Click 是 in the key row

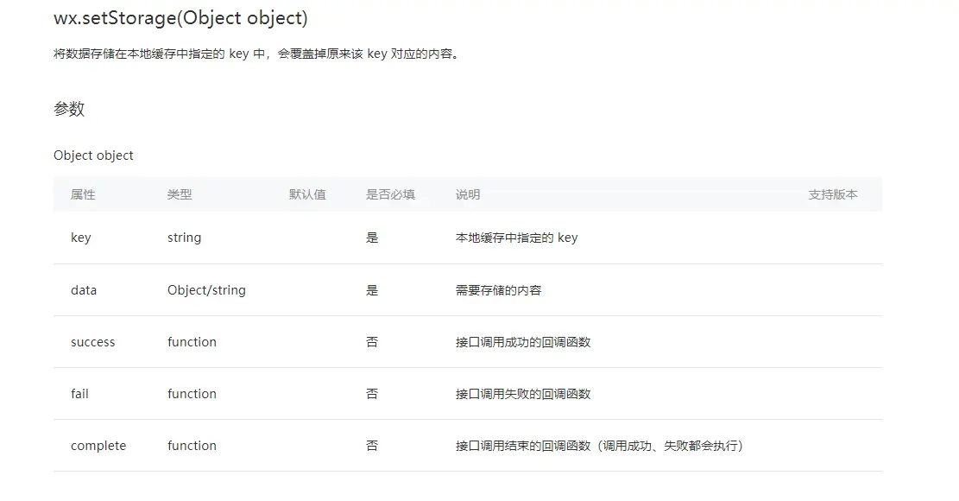372,238
